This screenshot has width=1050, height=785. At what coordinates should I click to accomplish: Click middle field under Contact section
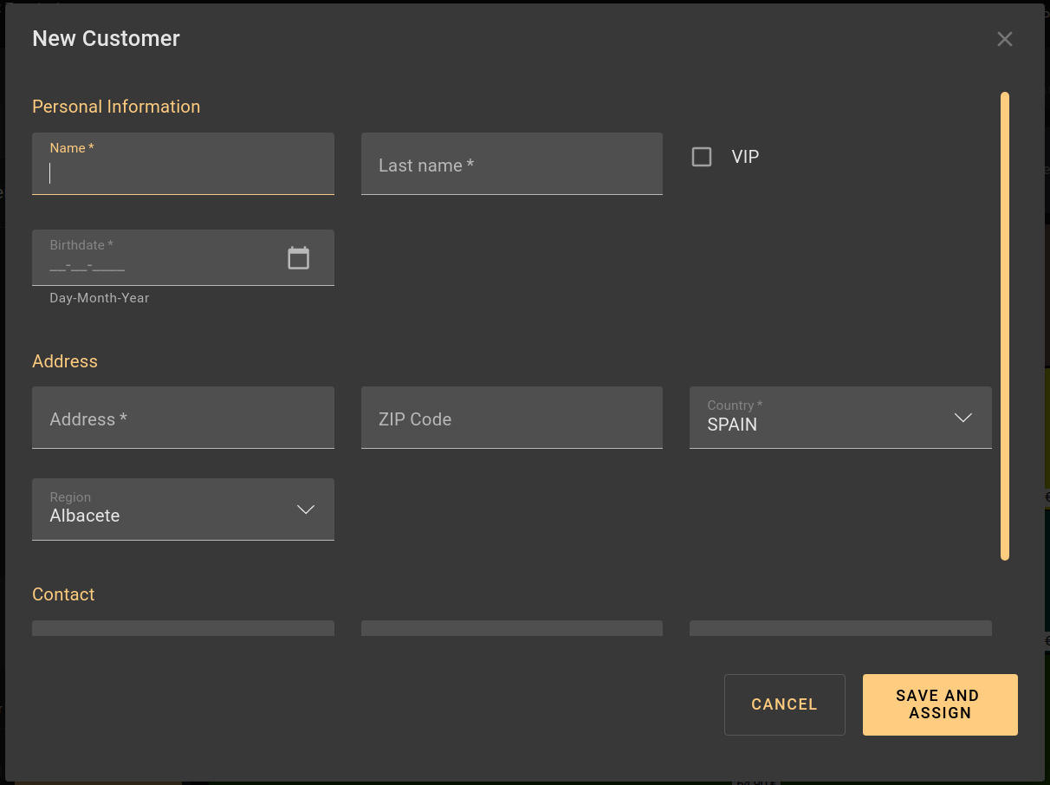point(511,628)
